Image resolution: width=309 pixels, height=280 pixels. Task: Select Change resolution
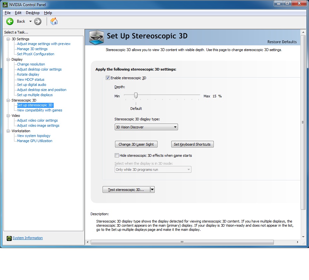click(x=31, y=64)
